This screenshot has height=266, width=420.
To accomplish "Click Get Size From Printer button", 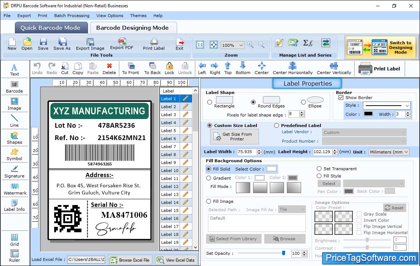I will click(235, 136).
